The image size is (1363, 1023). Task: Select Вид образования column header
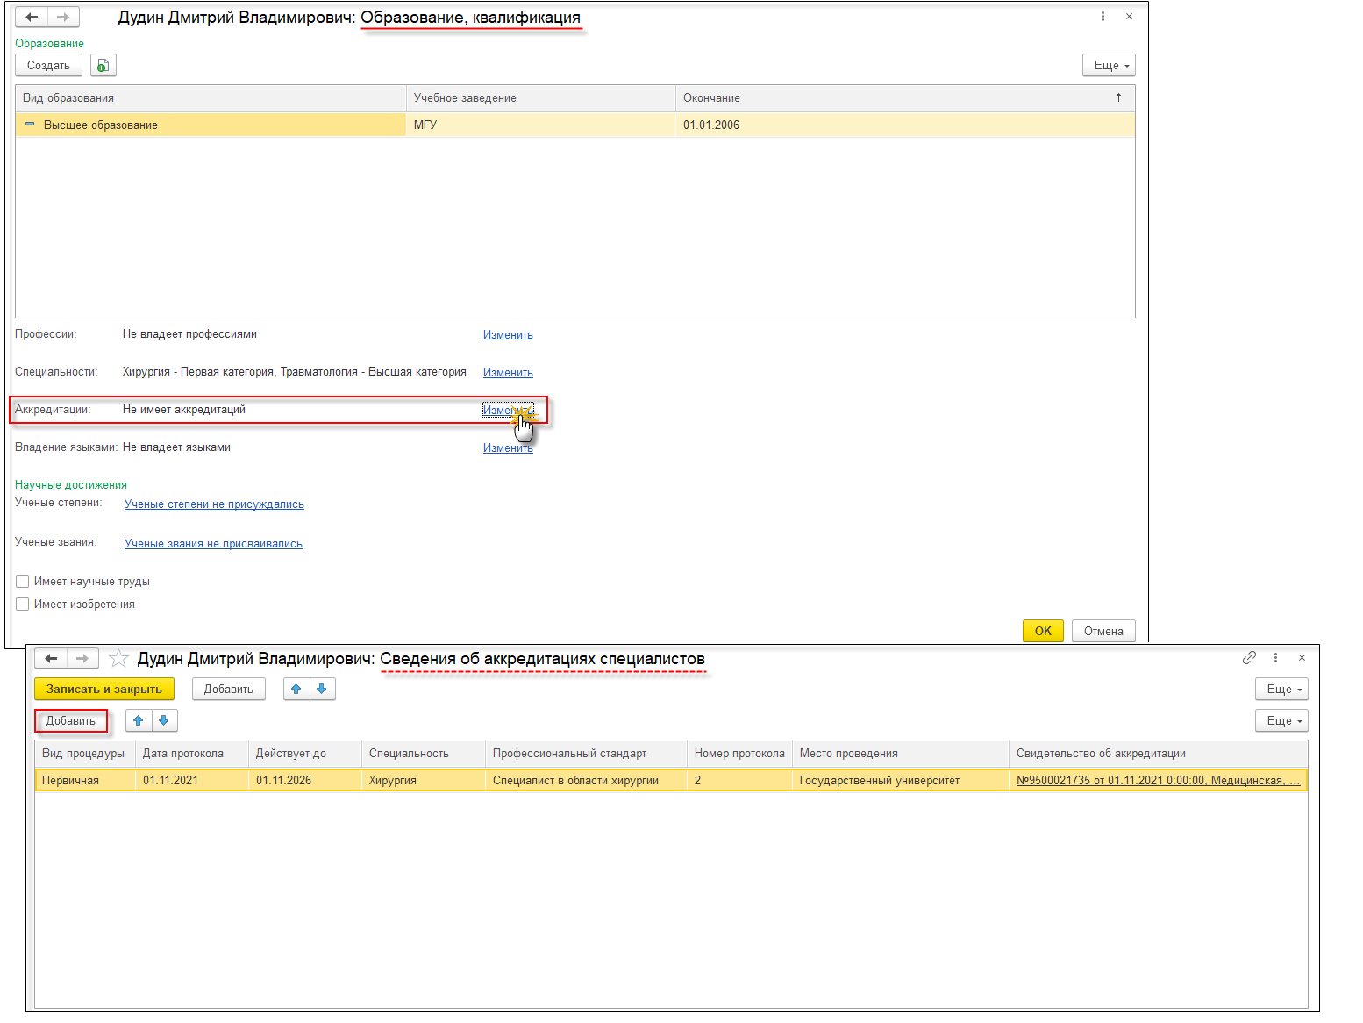211,97
